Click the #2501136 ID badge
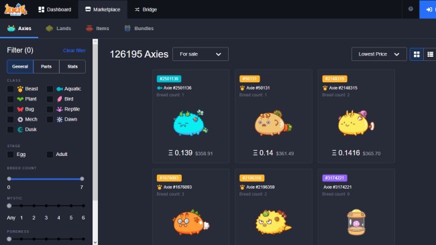Viewport: 436px width, 245px height. pos(169,79)
